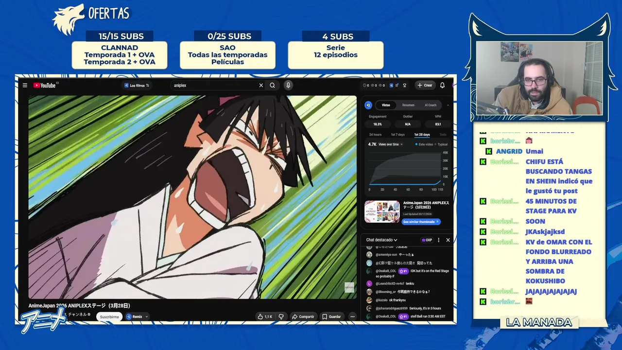Open the Los filtros extension button
The image size is (622, 350).
pos(137,85)
